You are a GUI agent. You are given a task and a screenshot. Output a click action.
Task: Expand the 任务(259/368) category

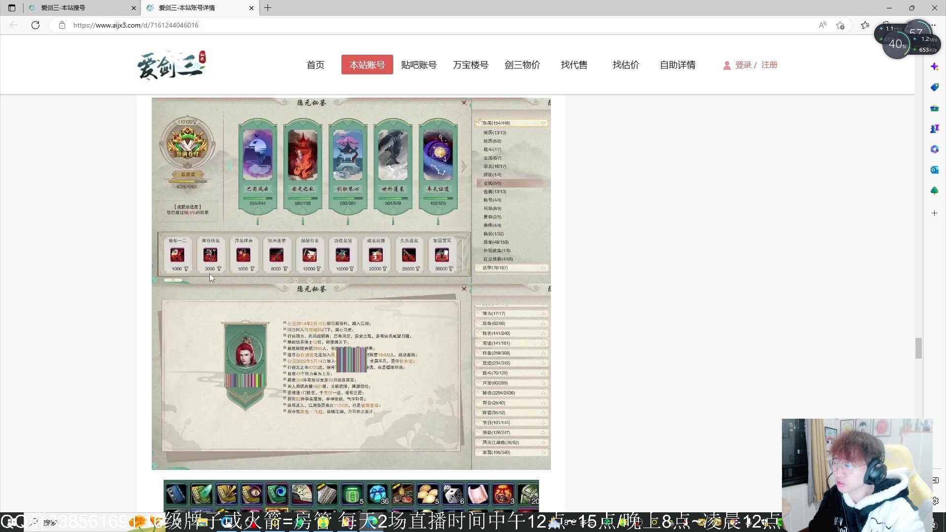(x=511, y=353)
